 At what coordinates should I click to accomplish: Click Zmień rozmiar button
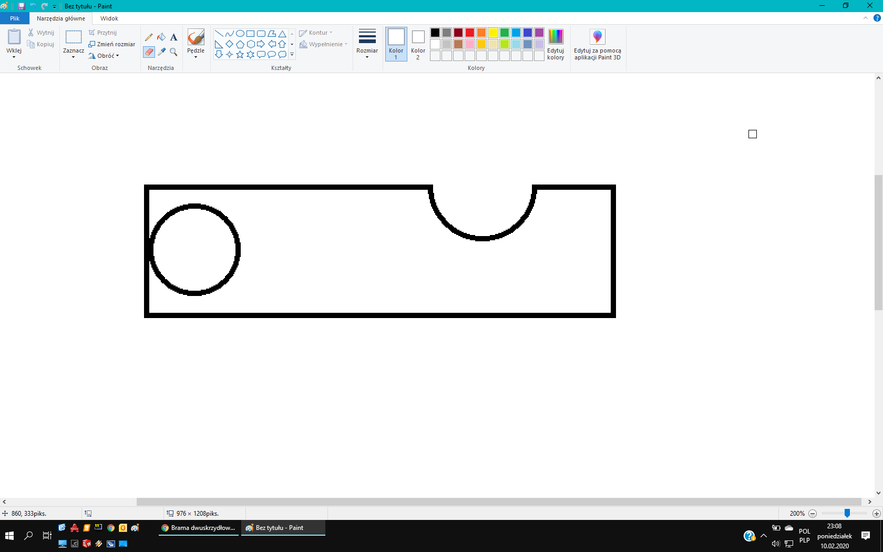112,44
